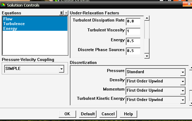Viewport: 192px width, 121px height.
Task: Open Turbulent Kinetic Energy discretization dropdown
Action: tap(183, 100)
